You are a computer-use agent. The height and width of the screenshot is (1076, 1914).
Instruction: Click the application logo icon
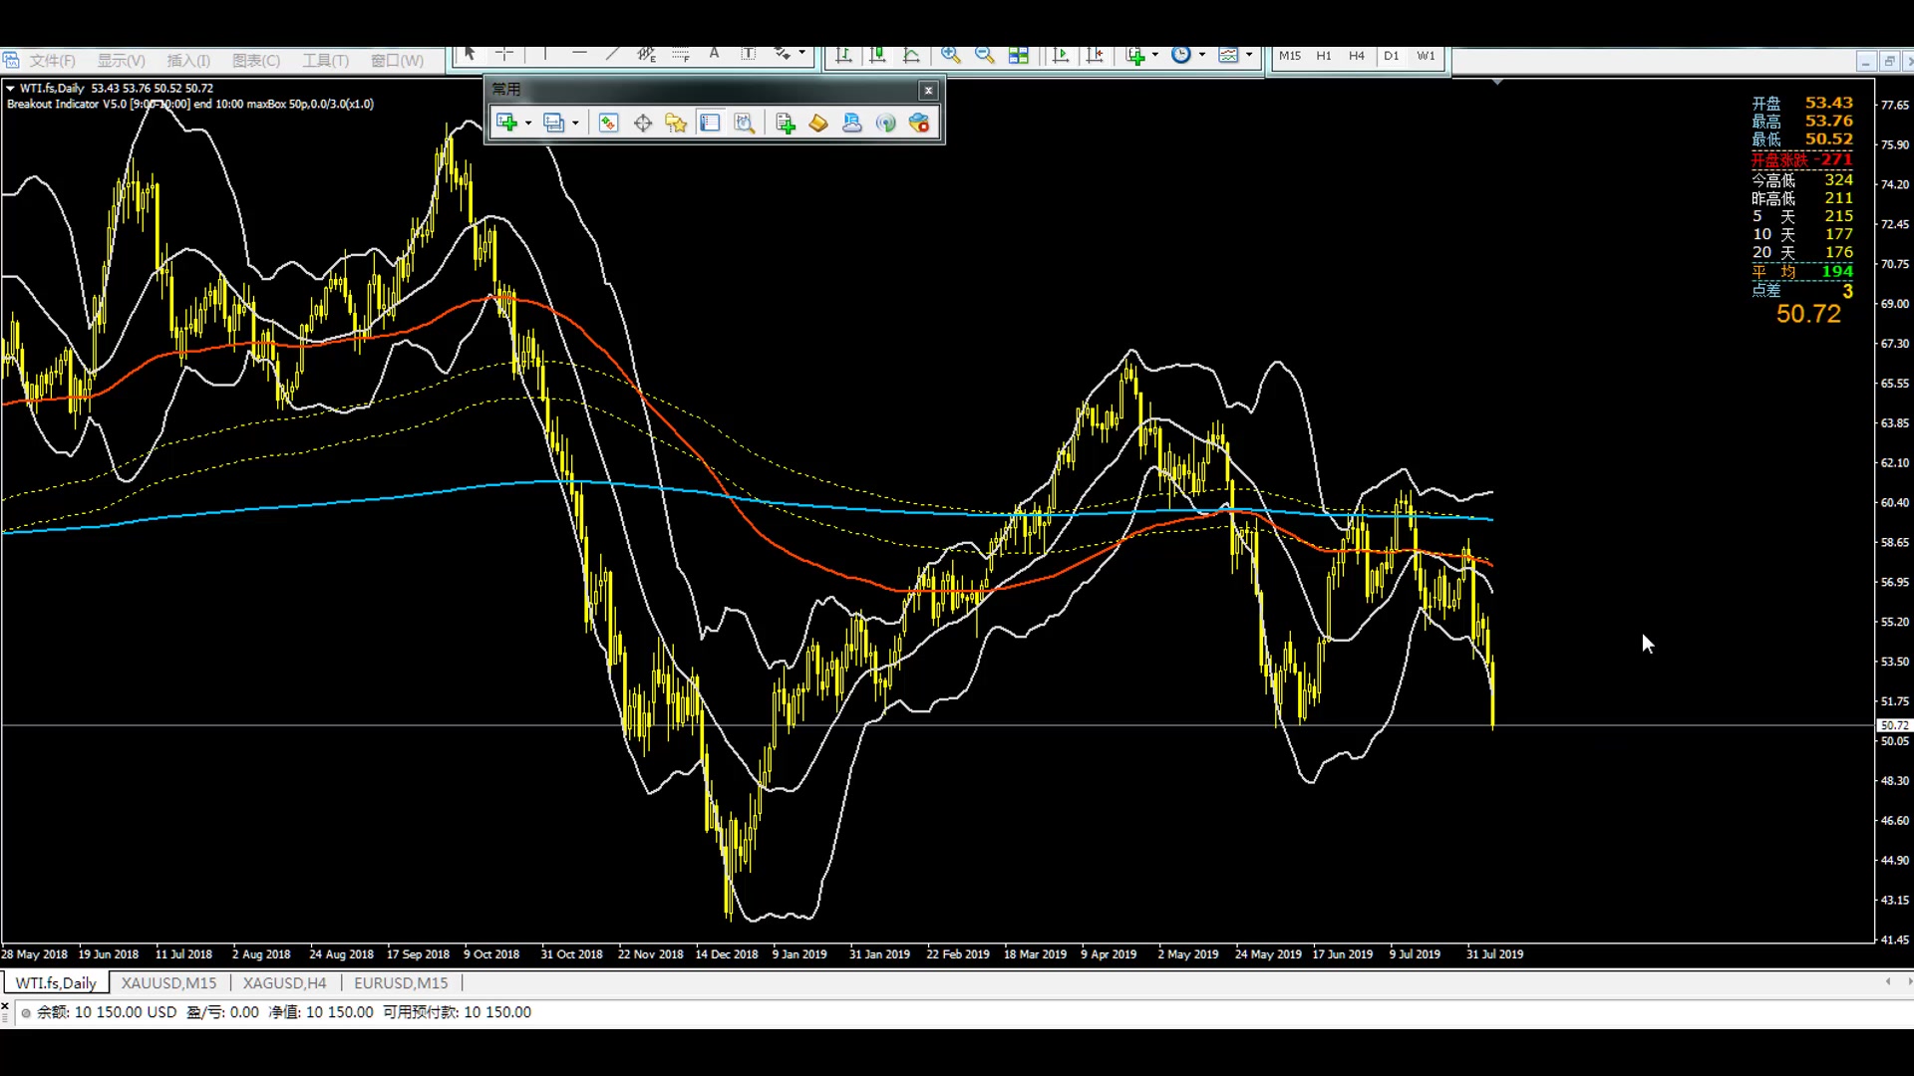point(10,61)
